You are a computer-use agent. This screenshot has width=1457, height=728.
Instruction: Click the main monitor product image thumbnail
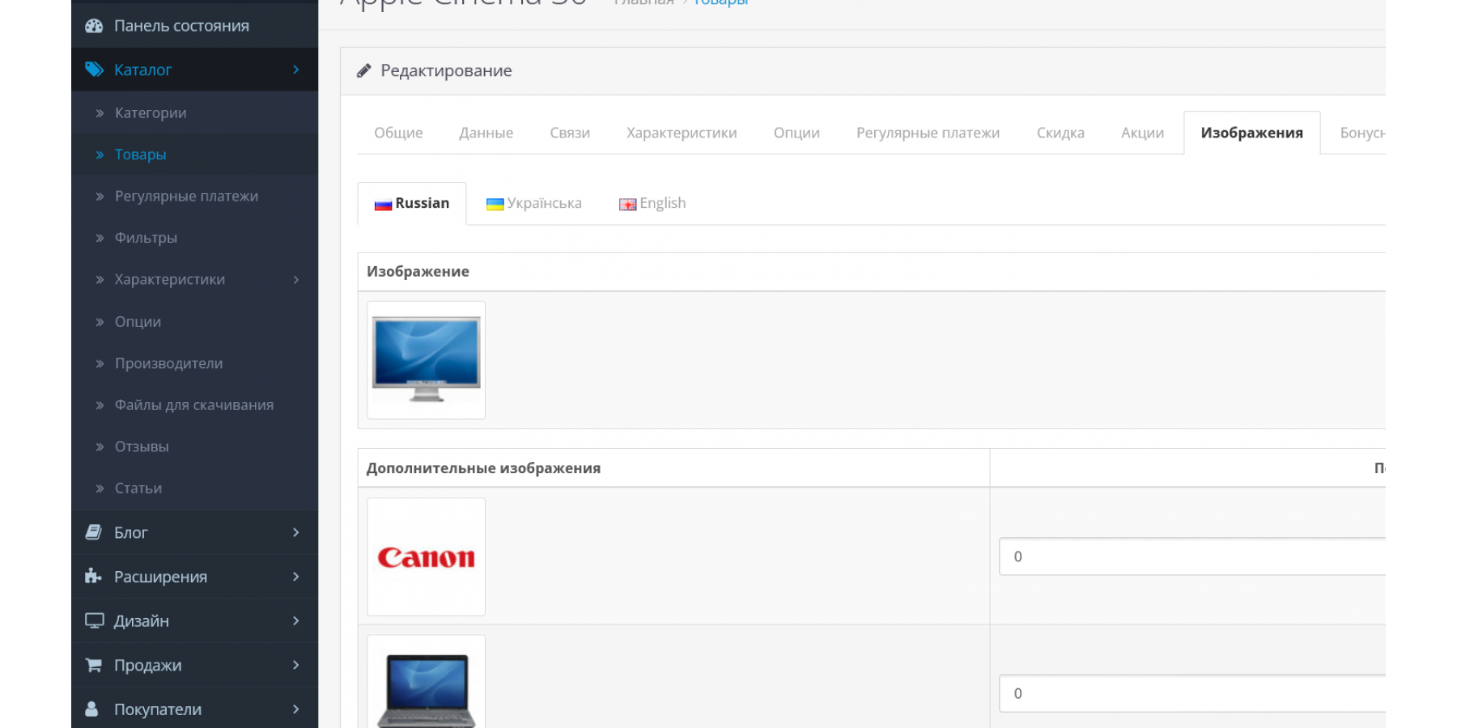[427, 360]
